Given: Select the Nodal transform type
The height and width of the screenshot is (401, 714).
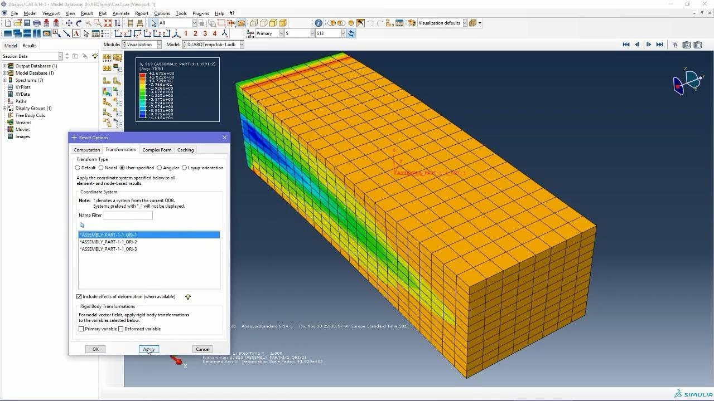Looking at the screenshot, I should 101,168.
